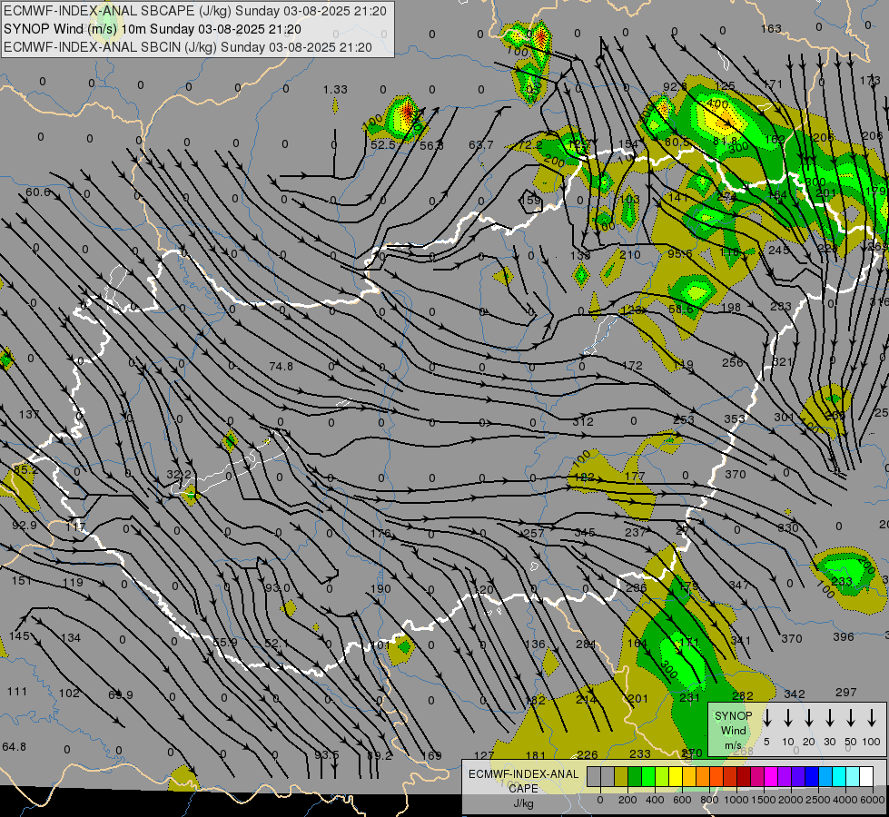The height and width of the screenshot is (817, 889).
Task: Click the 2500 tick label in legend
Action: tap(817, 800)
